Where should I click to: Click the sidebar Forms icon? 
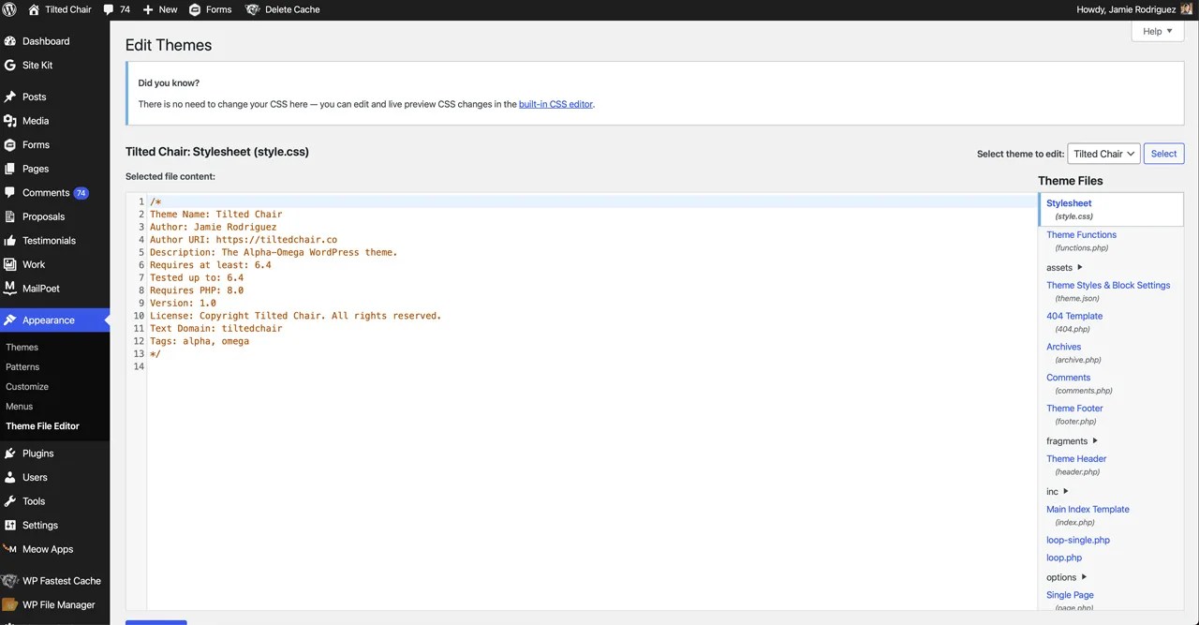click(x=10, y=145)
